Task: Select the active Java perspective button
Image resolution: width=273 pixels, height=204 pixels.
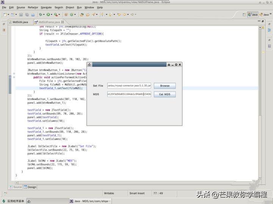Action: point(253,15)
